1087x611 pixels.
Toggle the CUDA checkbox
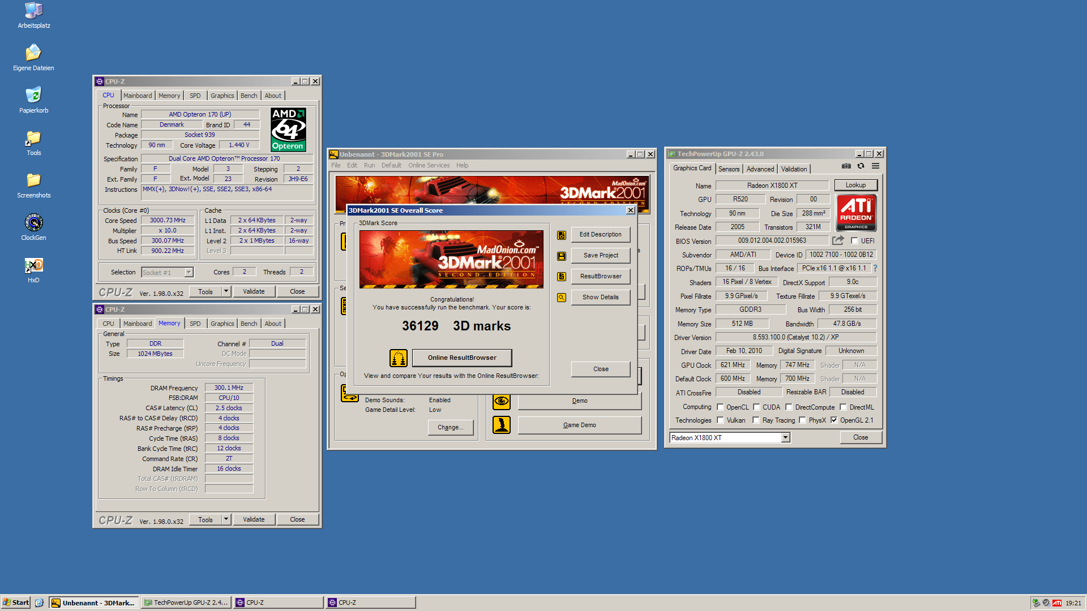[756, 407]
